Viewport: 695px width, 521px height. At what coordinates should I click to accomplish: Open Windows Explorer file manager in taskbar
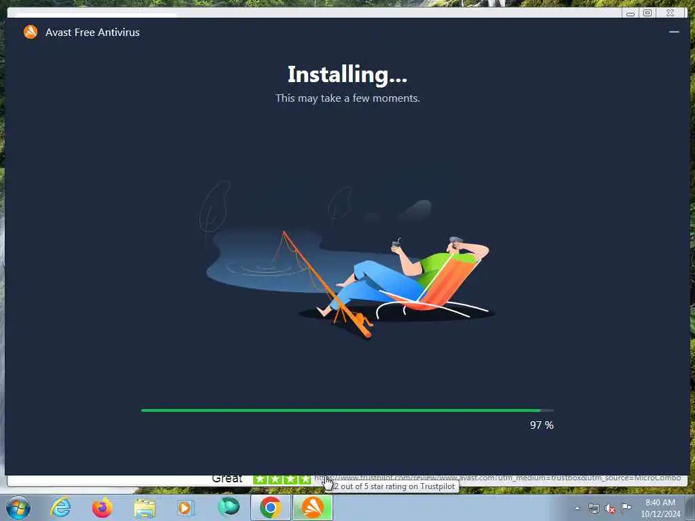coord(145,507)
